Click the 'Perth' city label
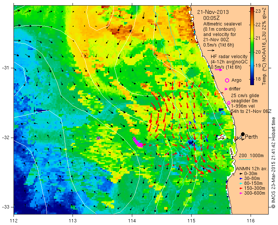278x225 pixels. click(251, 137)
